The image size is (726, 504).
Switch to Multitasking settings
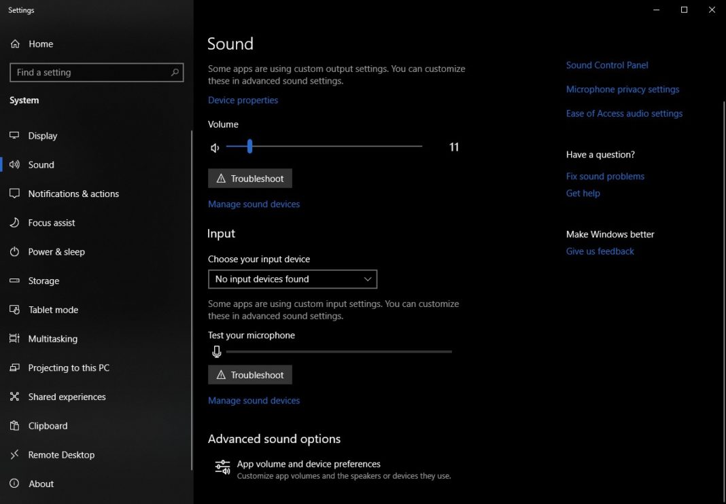click(x=15, y=339)
